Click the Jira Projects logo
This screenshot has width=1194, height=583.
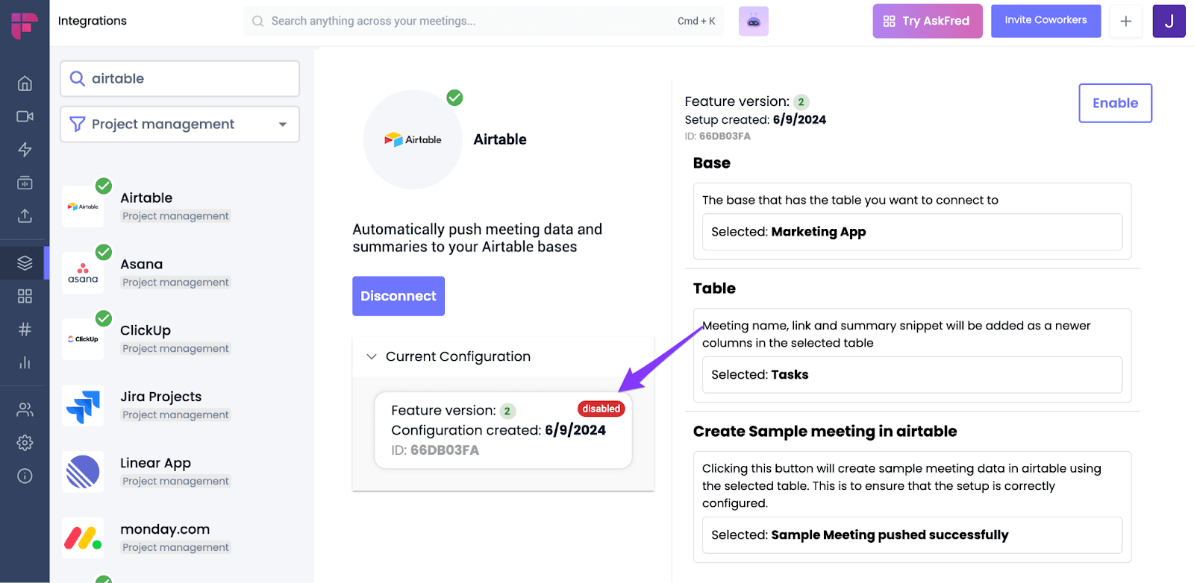[83, 406]
